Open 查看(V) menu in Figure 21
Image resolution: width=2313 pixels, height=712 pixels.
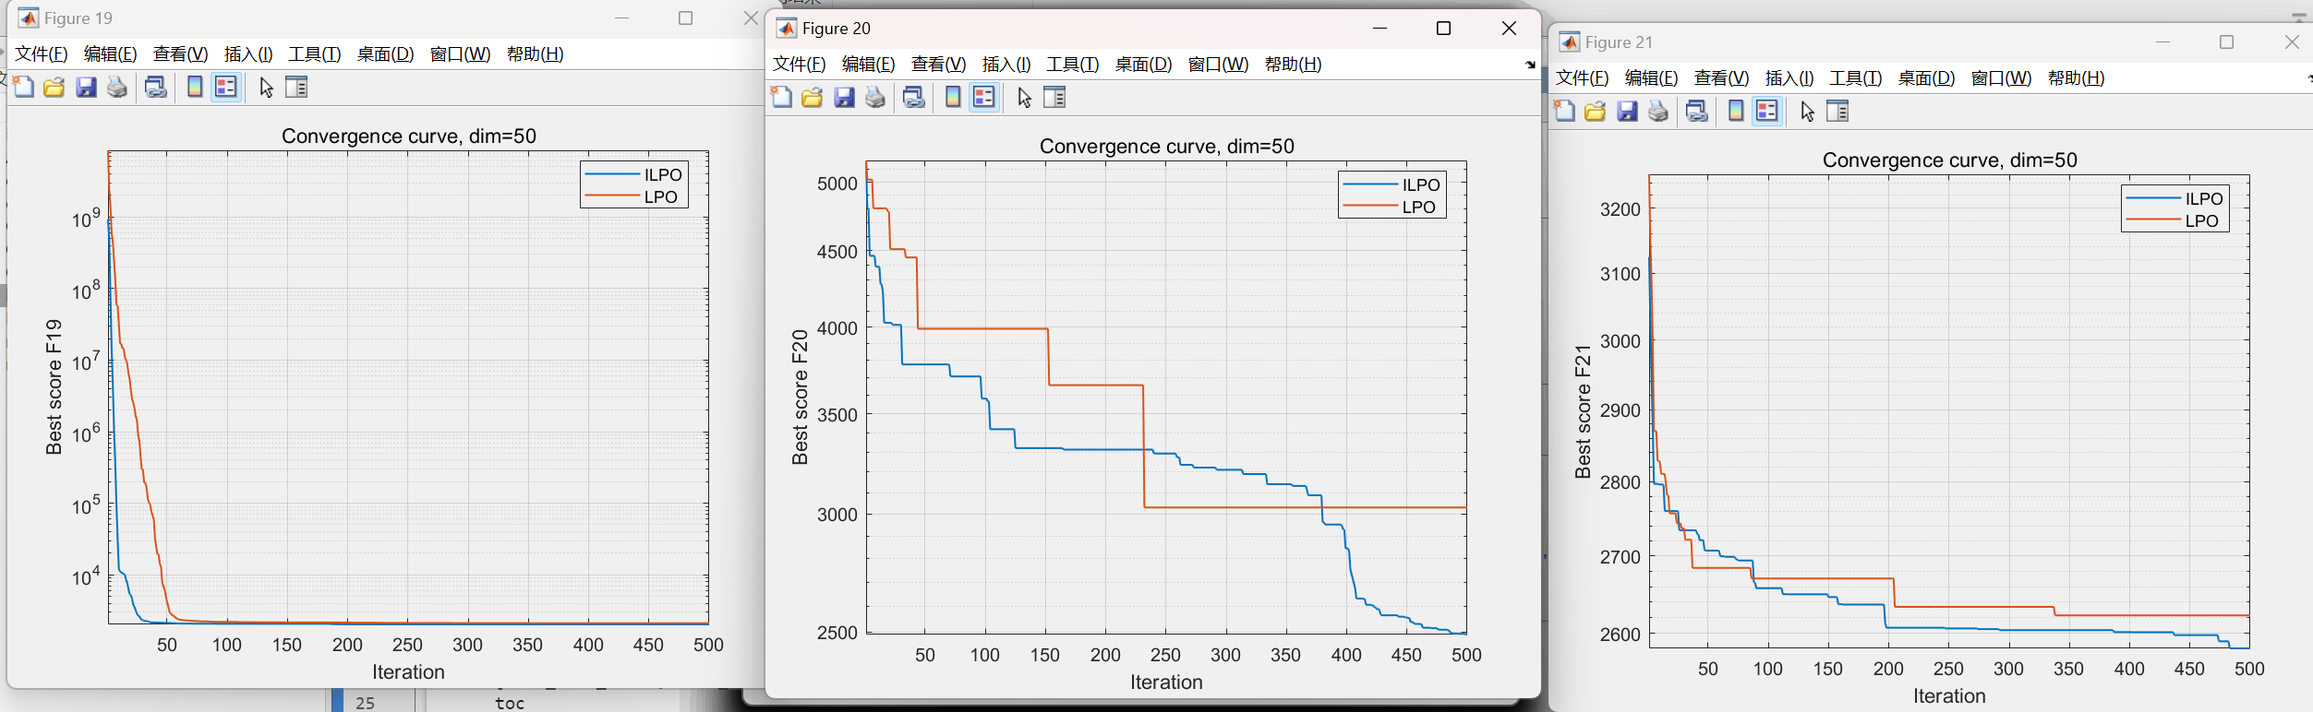pyautogui.click(x=1721, y=78)
